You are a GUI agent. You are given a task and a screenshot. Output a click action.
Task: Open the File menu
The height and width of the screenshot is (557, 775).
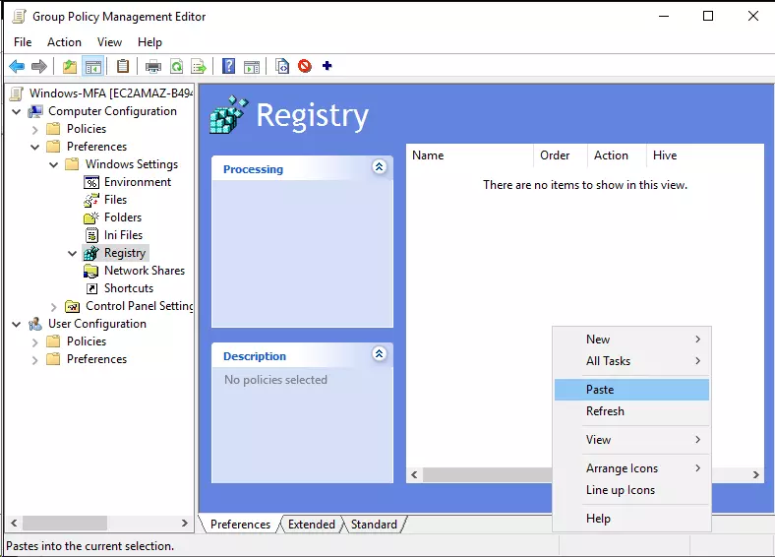[x=23, y=42]
